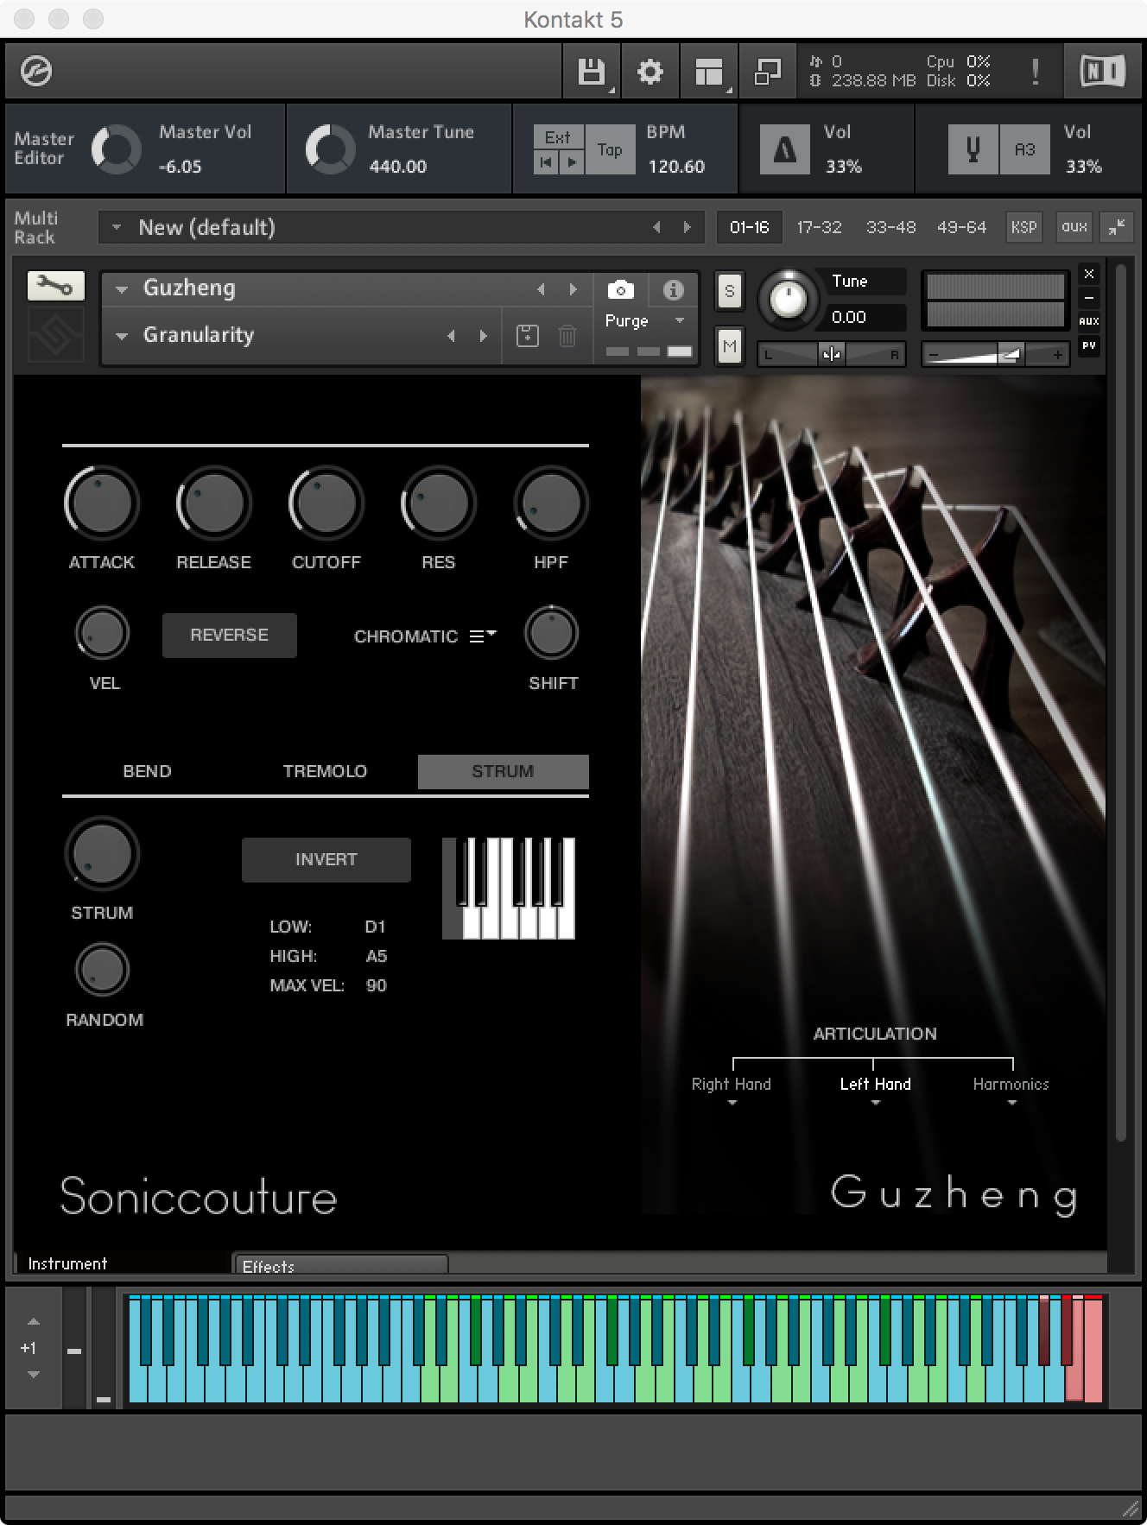Click the Tune knob
Screen dimensions: 1147x1525
click(788, 300)
